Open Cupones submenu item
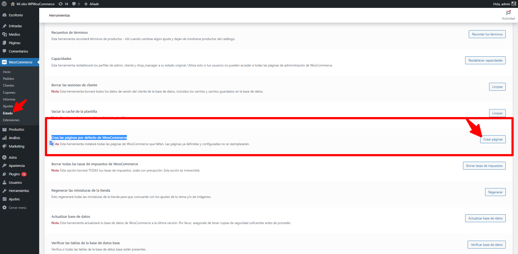Image resolution: width=518 pixels, height=254 pixels. tap(9, 93)
